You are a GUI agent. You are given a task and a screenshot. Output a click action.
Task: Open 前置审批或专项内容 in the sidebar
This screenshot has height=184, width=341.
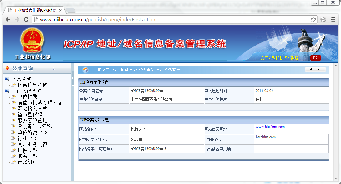[40, 103]
